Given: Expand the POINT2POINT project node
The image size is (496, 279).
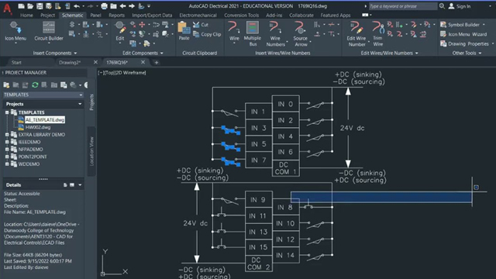Looking at the screenshot, I should [x=7, y=157].
